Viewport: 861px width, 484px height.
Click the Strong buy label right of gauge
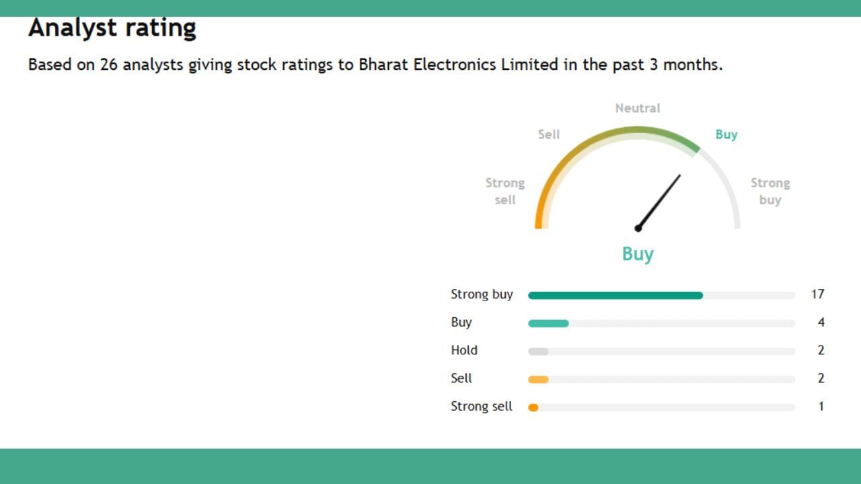(x=770, y=191)
